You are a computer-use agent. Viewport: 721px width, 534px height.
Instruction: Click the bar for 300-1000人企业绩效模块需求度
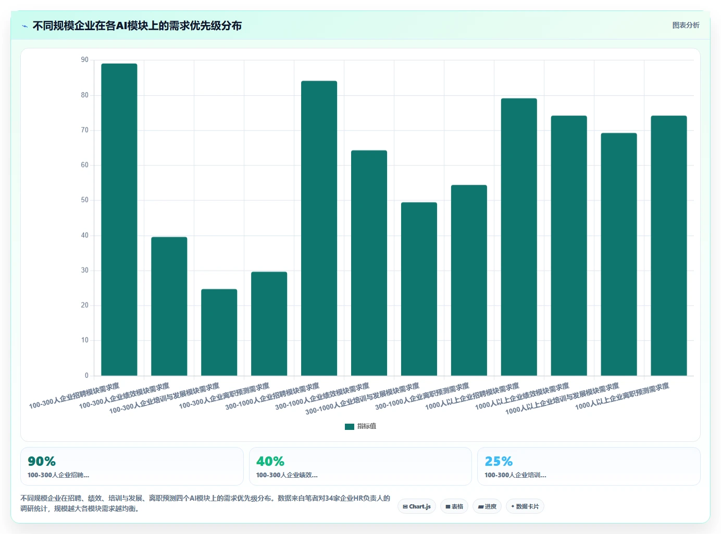pyautogui.click(x=369, y=263)
